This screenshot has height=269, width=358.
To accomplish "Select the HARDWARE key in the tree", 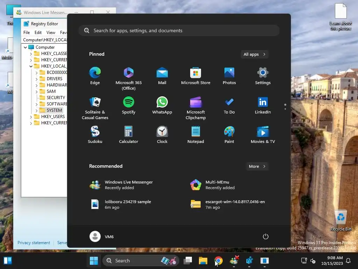I will click(57, 85).
